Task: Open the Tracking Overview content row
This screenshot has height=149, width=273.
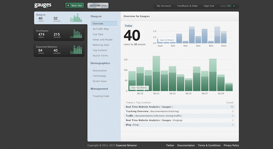Action: pos(180,111)
